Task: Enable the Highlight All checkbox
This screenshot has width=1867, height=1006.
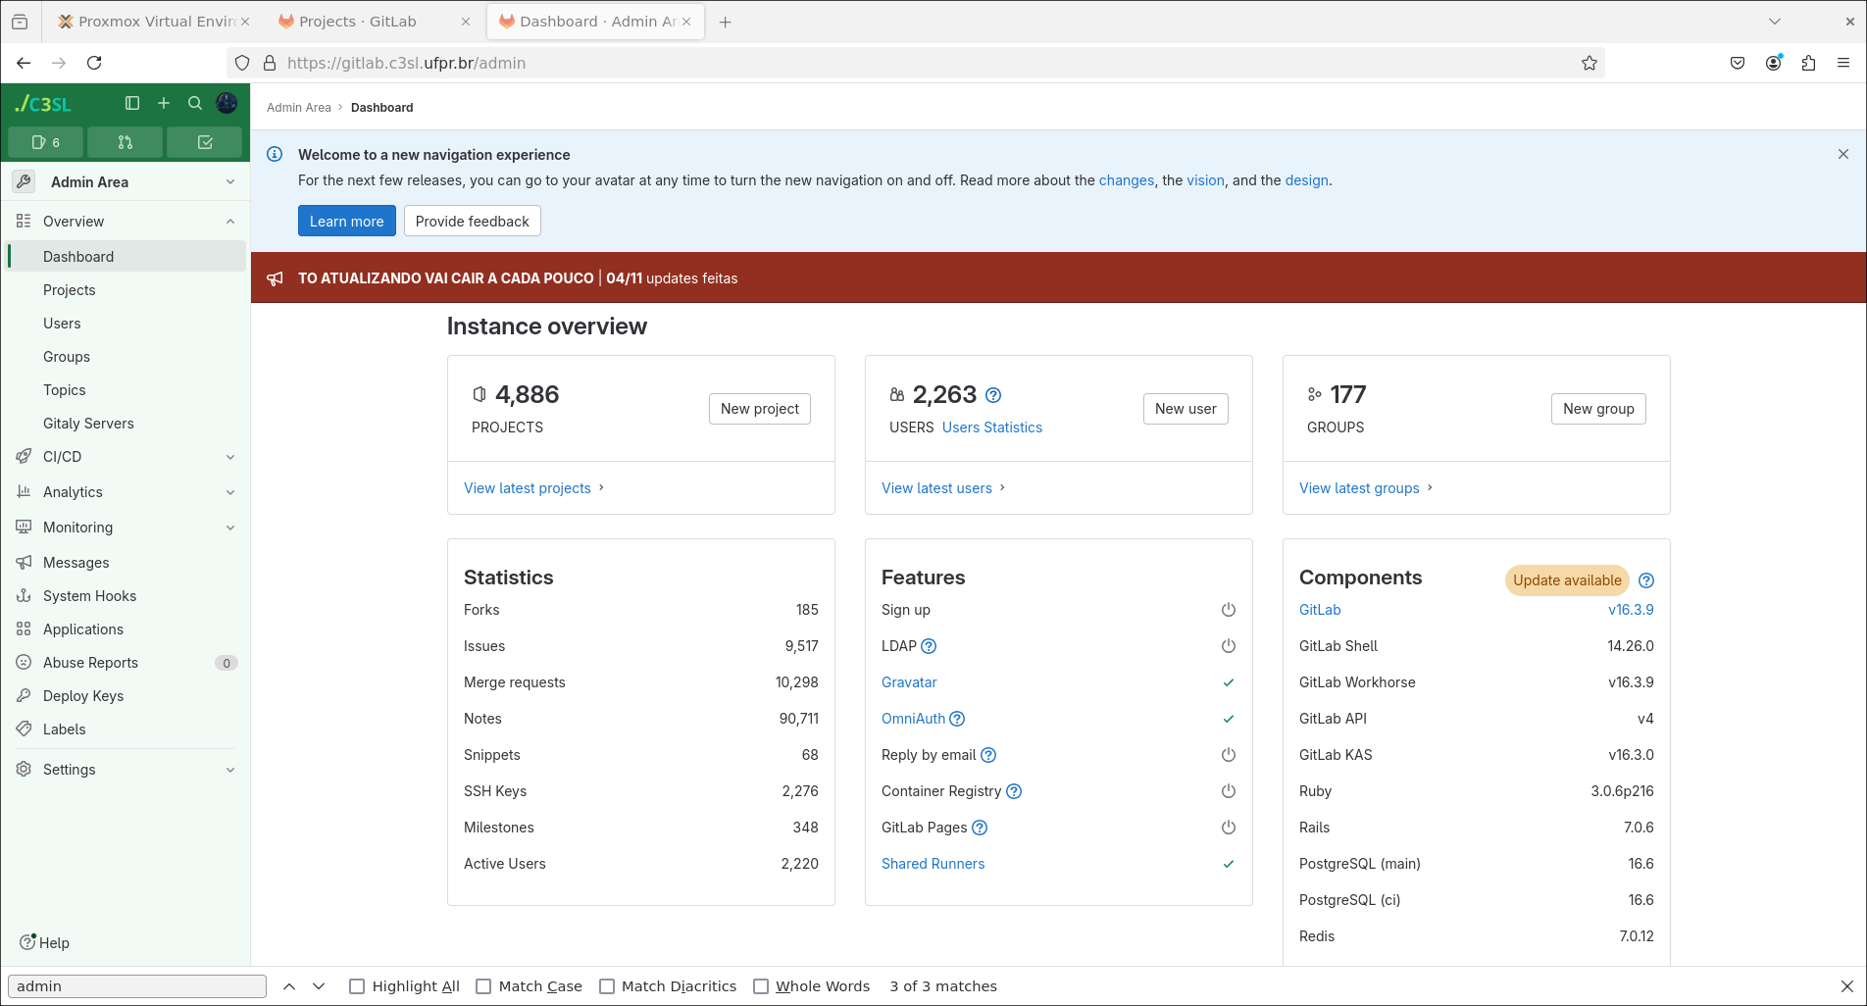Action: click(x=357, y=986)
